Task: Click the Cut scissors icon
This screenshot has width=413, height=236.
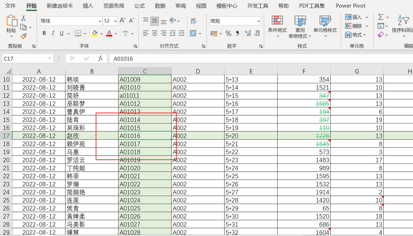Action: pos(23,18)
